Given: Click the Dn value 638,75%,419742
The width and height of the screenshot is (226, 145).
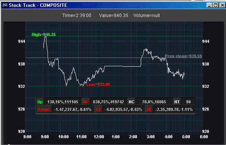Looking at the screenshot, I should pos(108,102).
